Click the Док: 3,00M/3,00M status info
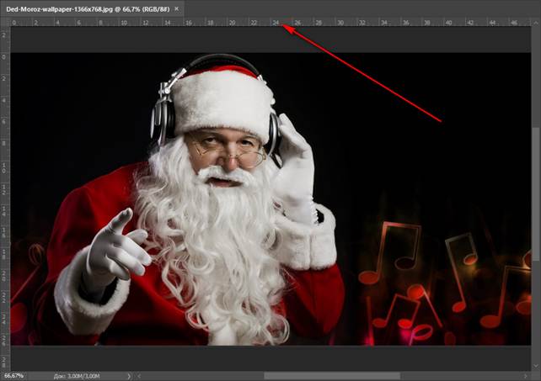 [77, 376]
